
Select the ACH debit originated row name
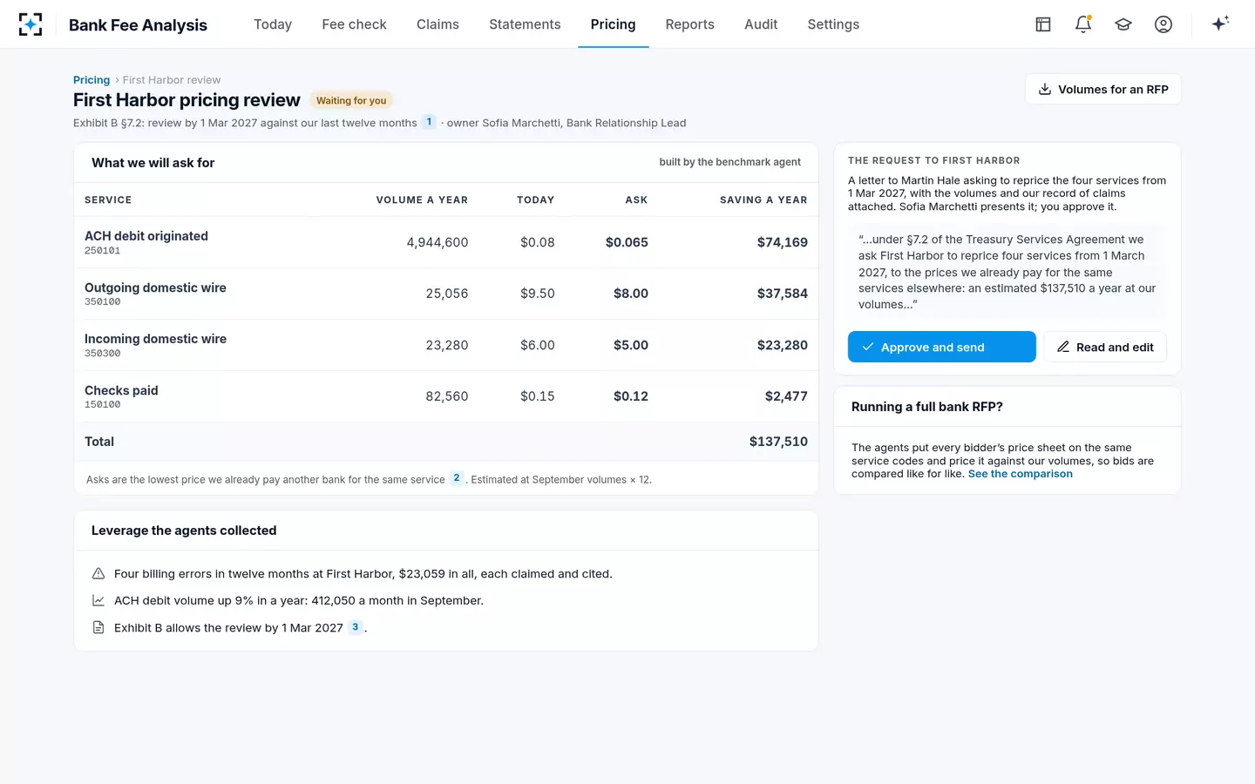(146, 236)
